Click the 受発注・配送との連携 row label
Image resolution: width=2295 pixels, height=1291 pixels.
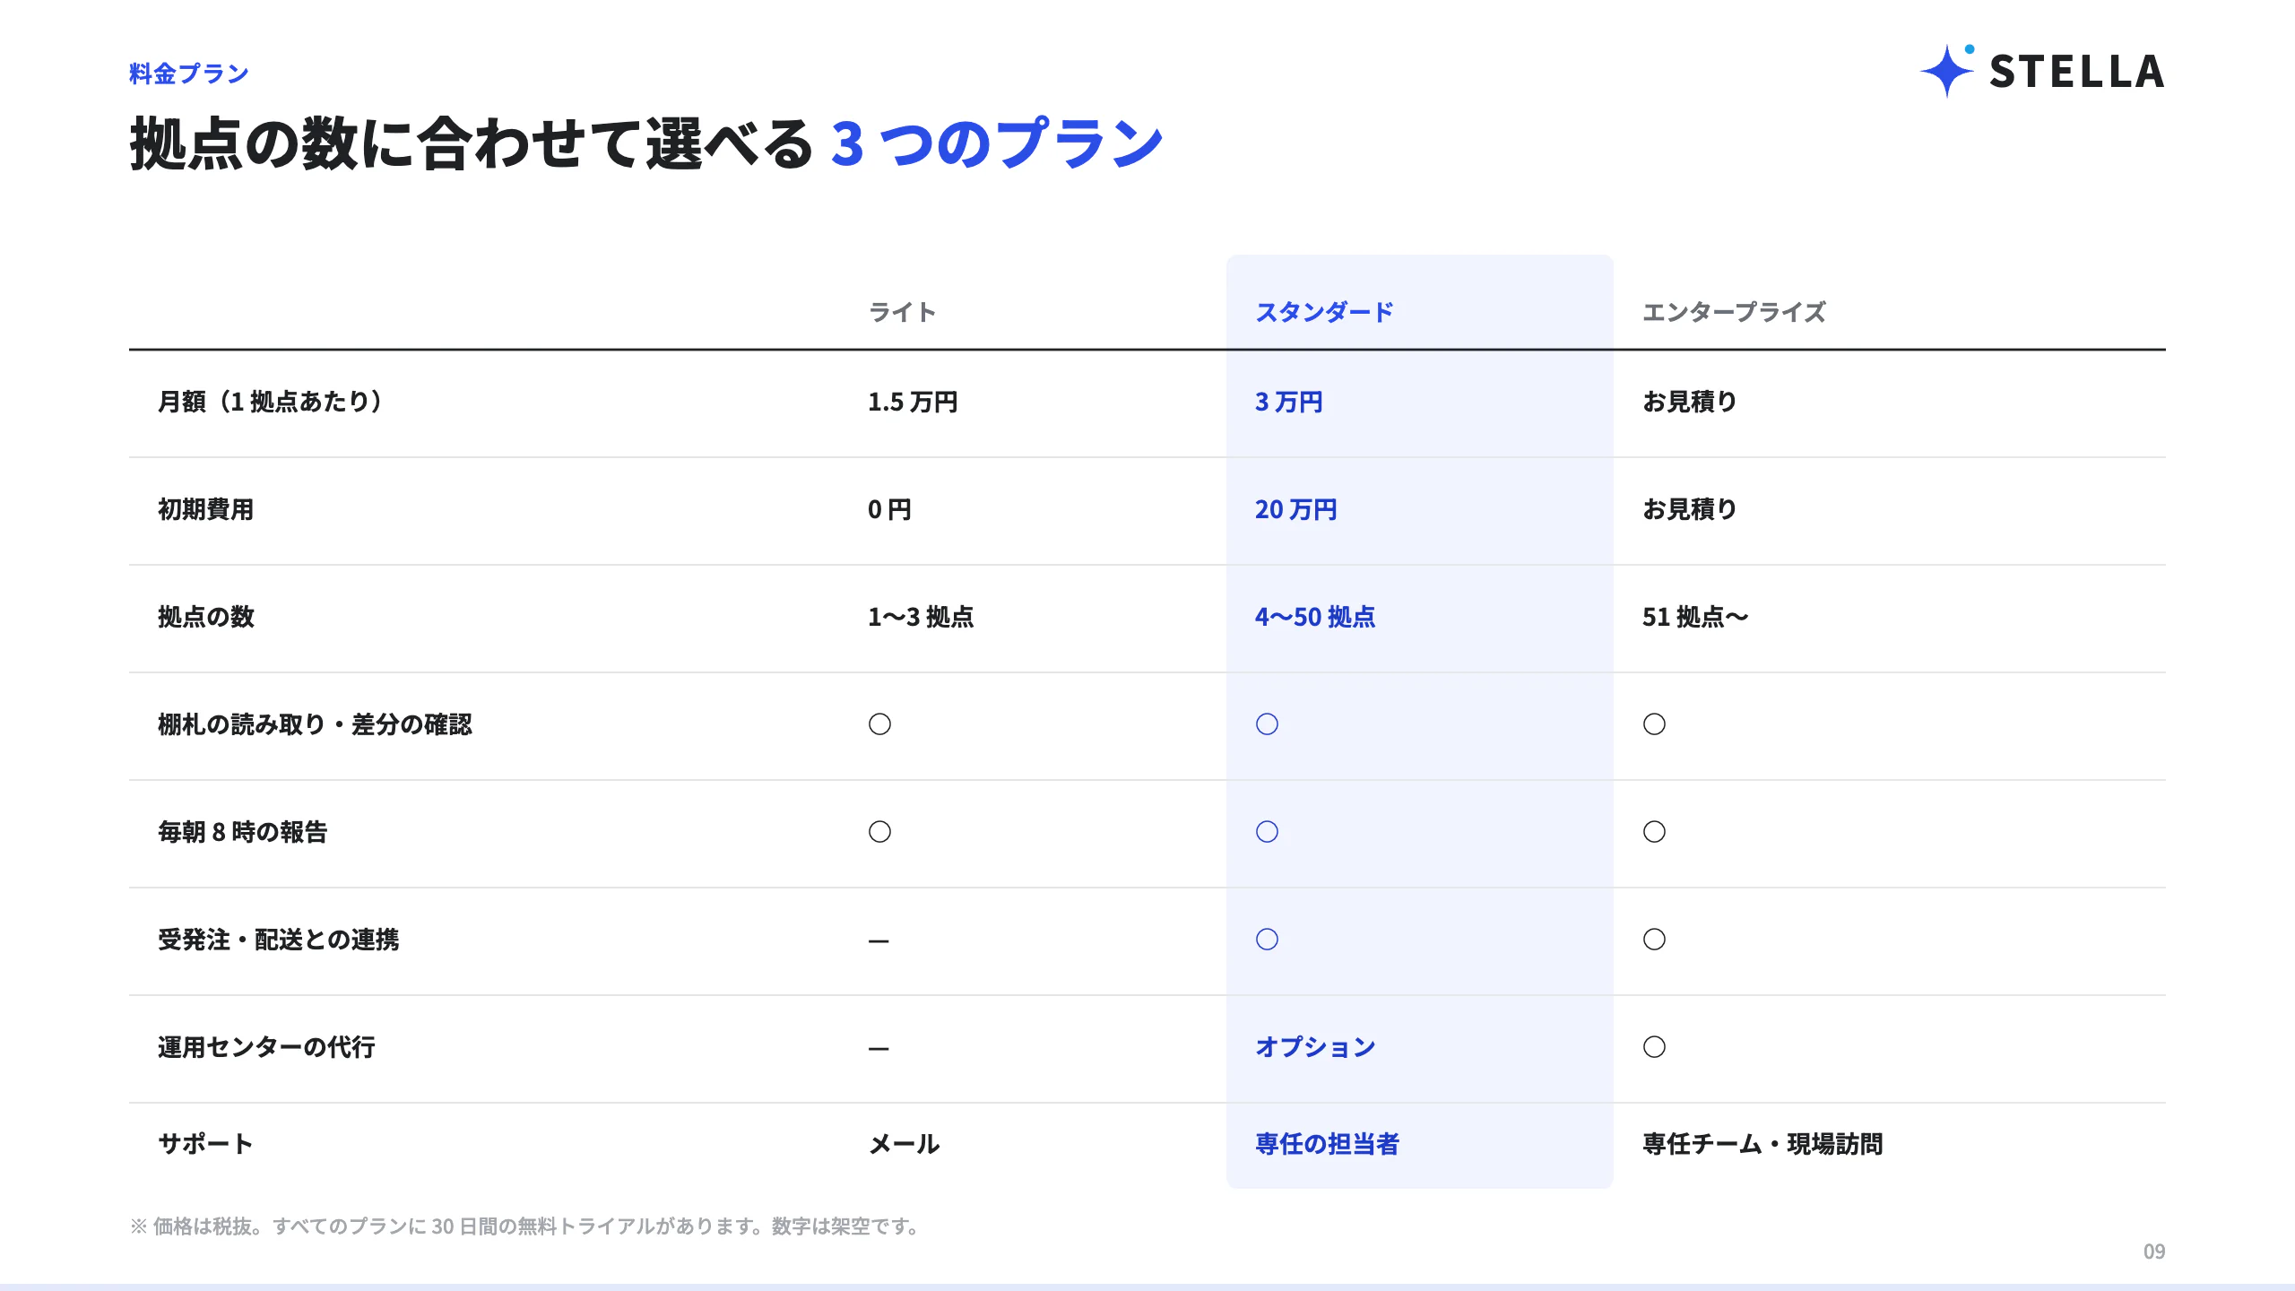(x=278, y=940)
